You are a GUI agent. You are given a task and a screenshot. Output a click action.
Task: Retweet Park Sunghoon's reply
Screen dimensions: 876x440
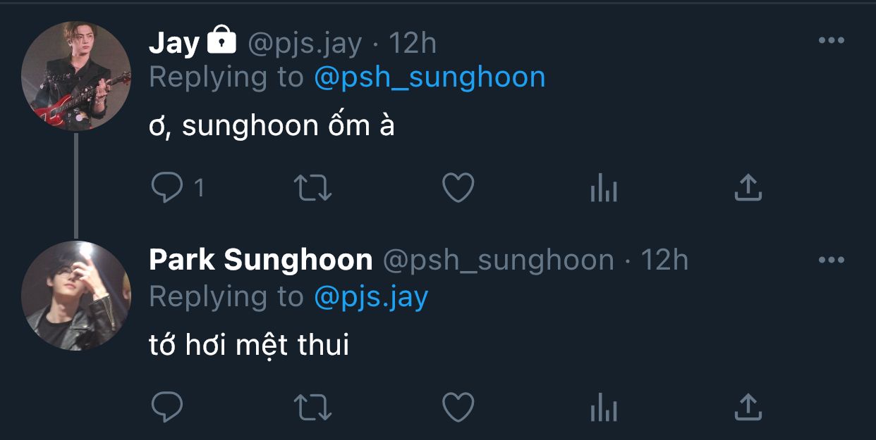pos(312,407)
